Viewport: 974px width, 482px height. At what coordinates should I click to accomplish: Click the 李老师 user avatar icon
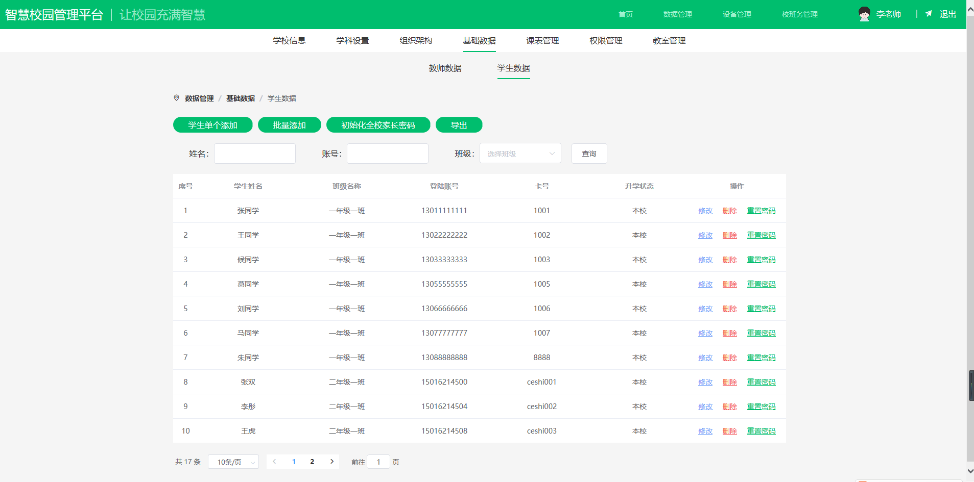point(864,14)
